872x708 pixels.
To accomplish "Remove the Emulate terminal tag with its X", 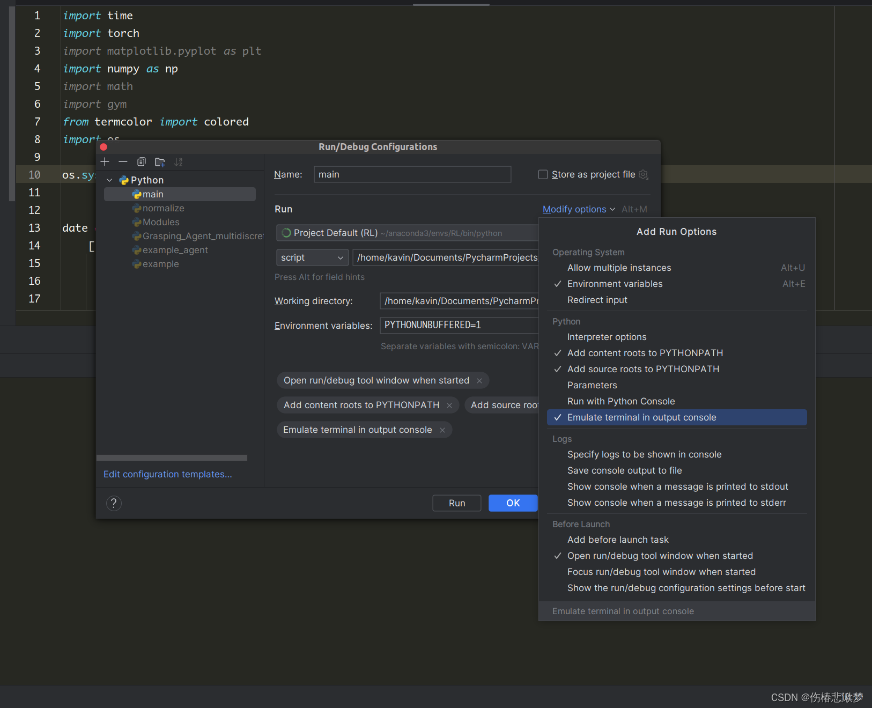I will (443, 429).
